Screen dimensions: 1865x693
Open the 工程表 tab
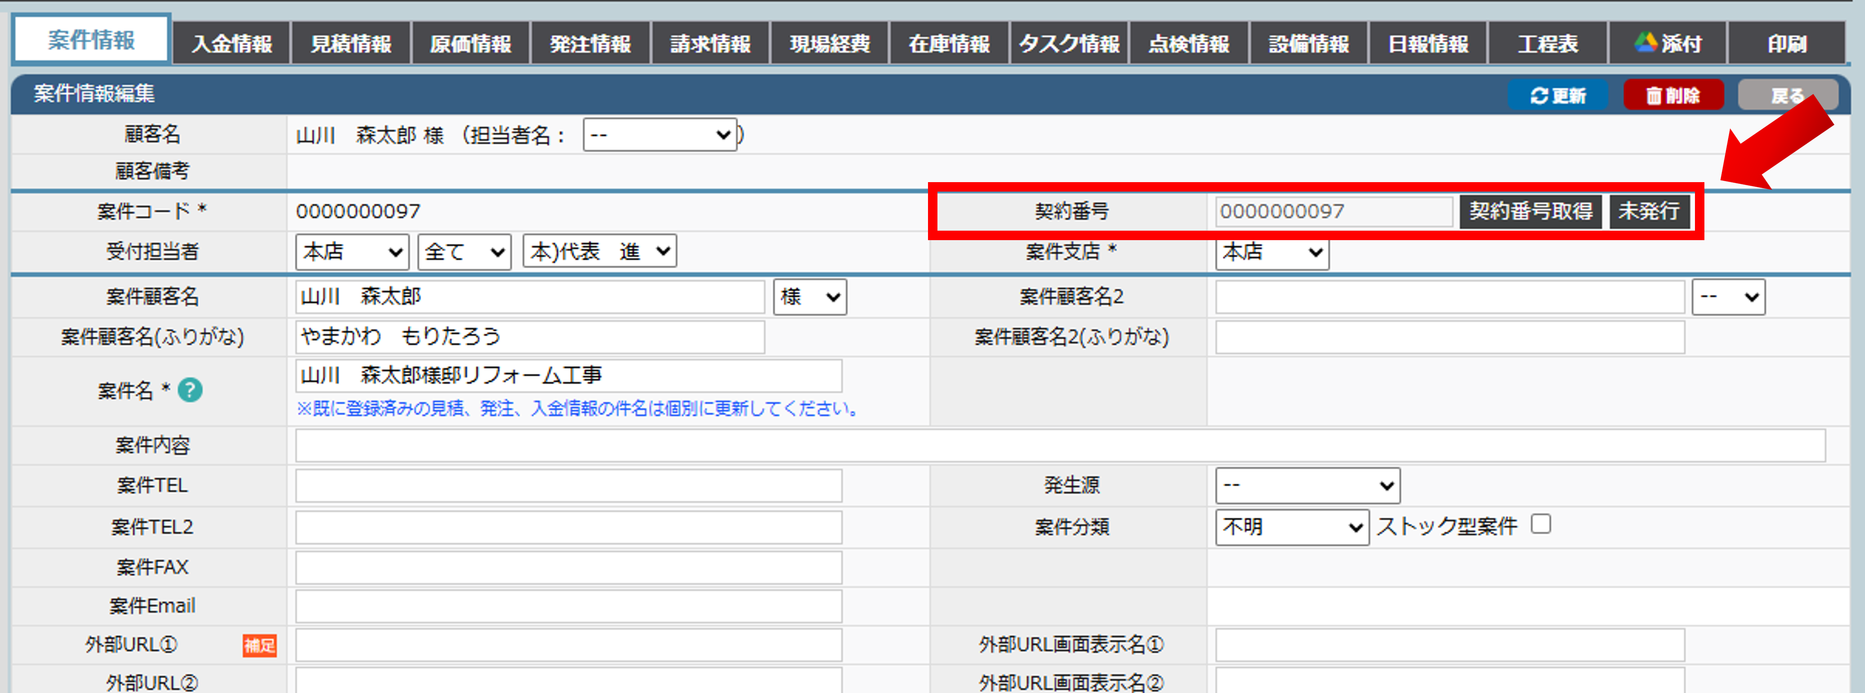coord(1548,44)
